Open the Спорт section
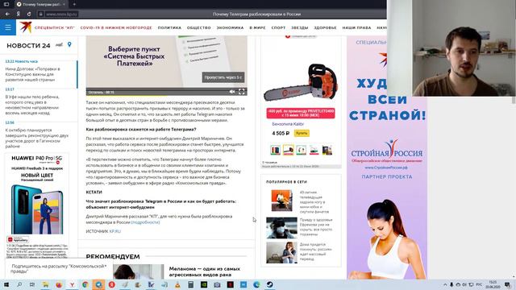The height and width of the screenshot is (290, 516). 278,28
